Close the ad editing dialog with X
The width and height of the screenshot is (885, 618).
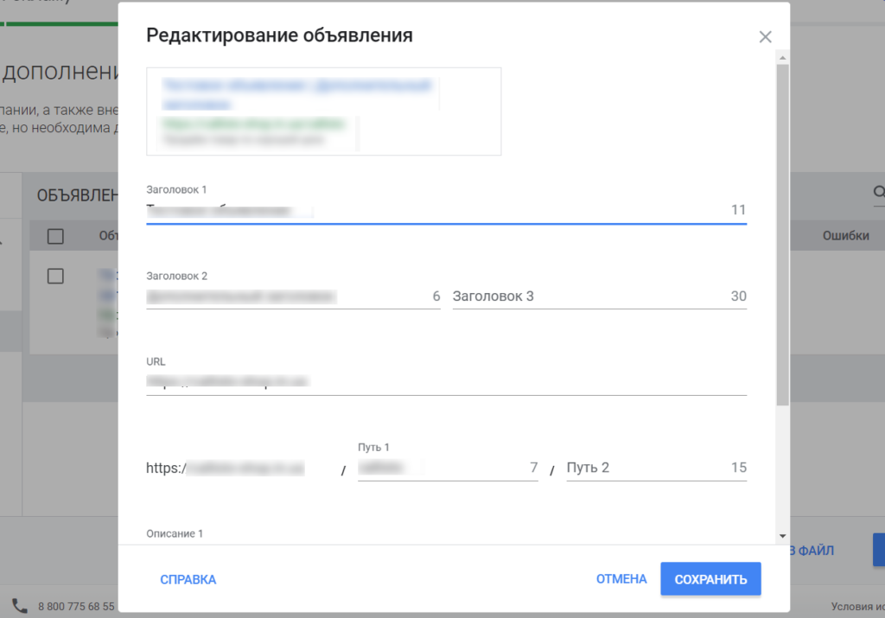(x=765, y=36)
